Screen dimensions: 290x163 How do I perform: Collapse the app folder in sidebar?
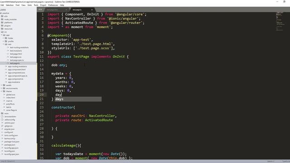click(1, 35)
